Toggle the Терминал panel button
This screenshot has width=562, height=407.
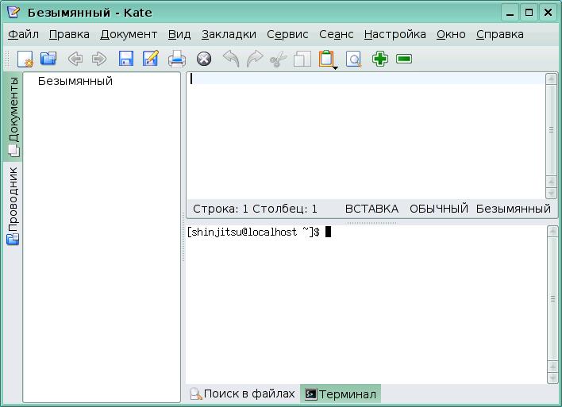(341, 394)
